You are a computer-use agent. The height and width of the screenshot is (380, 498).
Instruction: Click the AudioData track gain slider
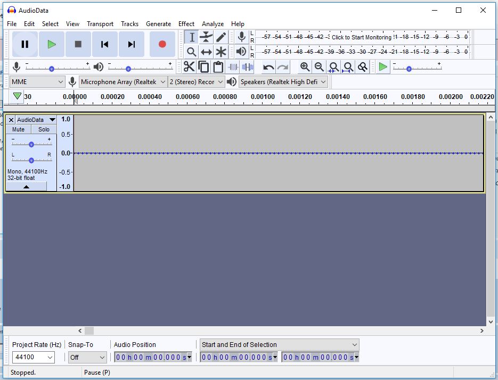click(x=31, y=144)
